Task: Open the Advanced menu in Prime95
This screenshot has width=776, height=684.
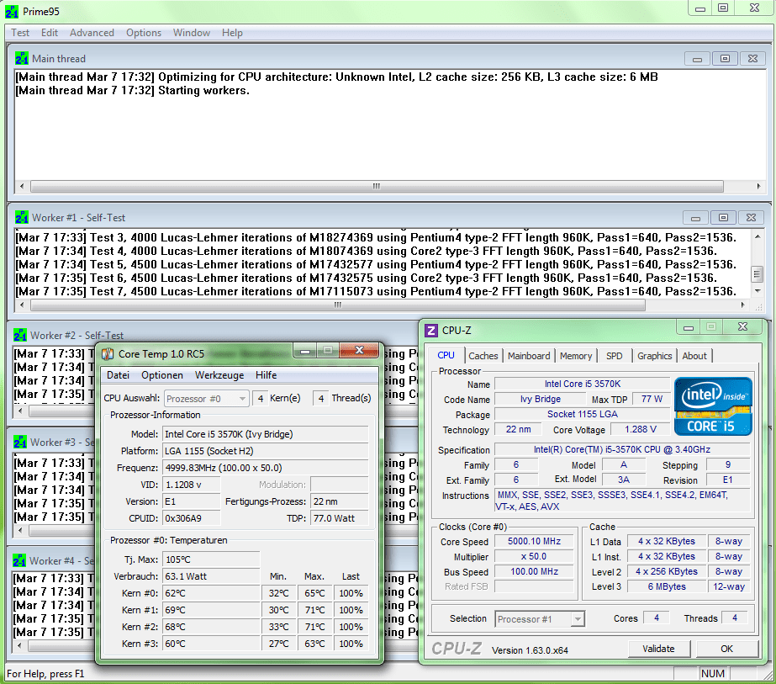Action: (92, 33)
